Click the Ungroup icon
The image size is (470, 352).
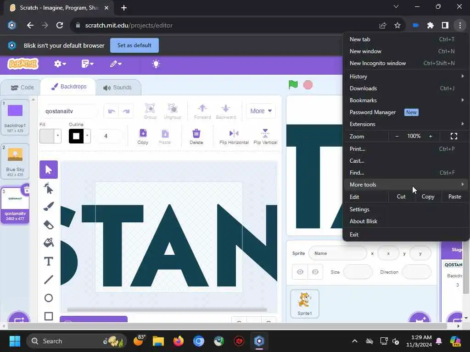point(173,111)
